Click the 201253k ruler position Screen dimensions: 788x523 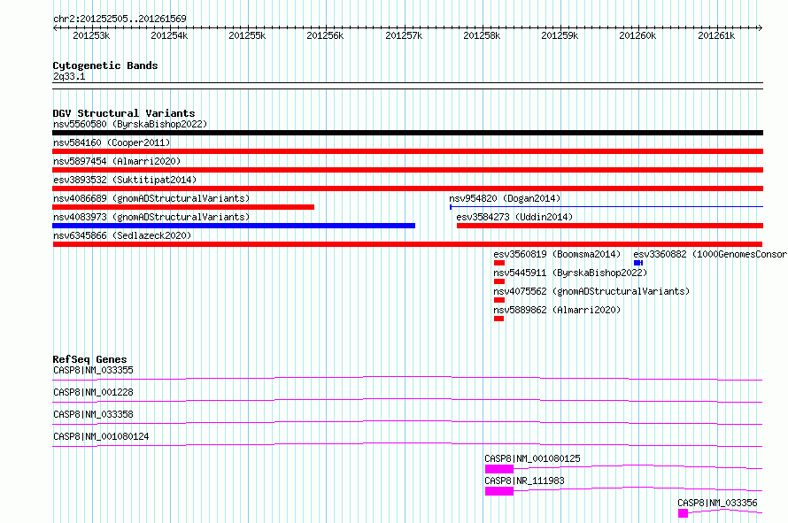click(x=91, y=35)
